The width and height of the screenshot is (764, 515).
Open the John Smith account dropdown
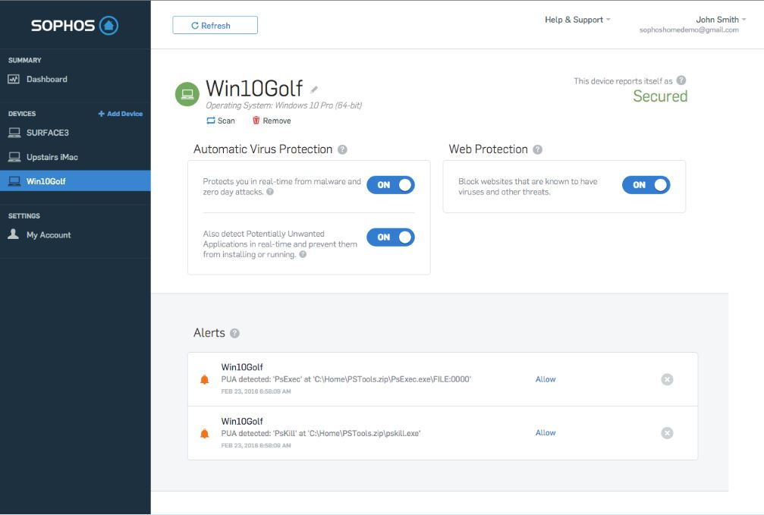pos(721,20)
